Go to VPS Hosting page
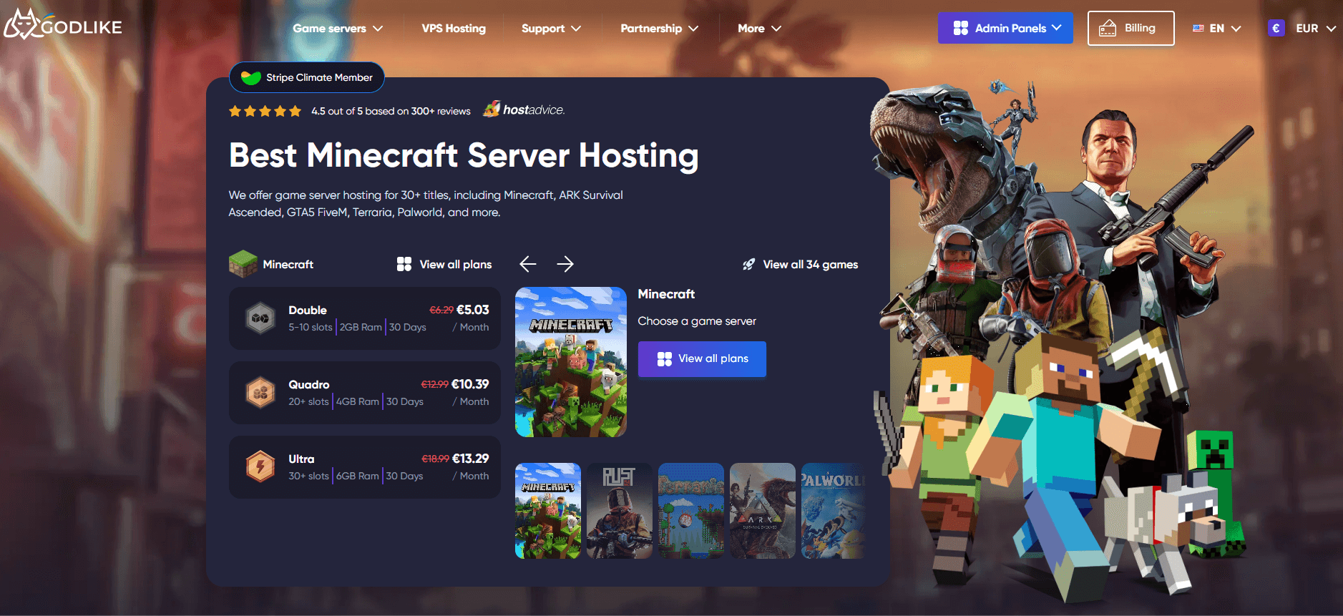The height and width of the screenshot is (616, 1343). (x=454, y=29)
